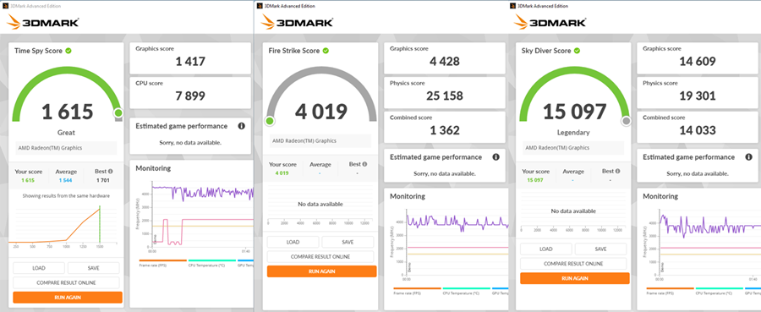761x312 pixels.
Task: Click the AMD Radeon(TM) Graphics label in Time Spy
Action: 50,148
